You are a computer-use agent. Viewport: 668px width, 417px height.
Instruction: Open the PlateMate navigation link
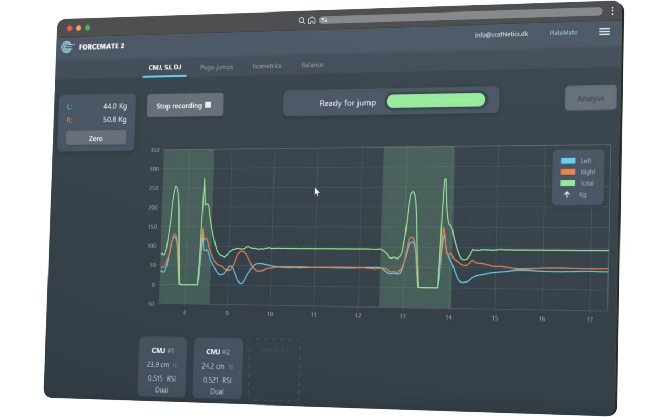tap(563, 32)
